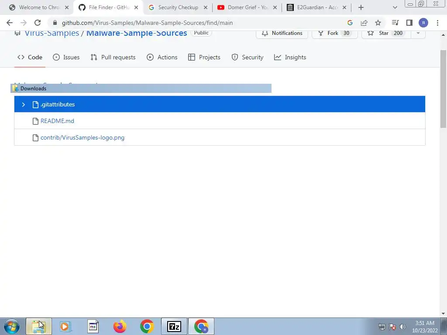Switch to the E2Guardian tab
The height and width of the screenshot is (335, 447).
tap(317, 7)
